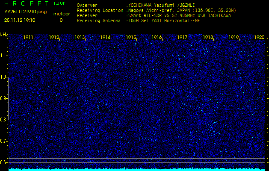Click the meteor count 0

coord(61,20)
